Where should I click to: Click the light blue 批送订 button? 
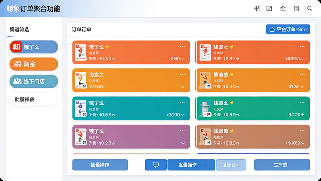[x=231, y=165]
